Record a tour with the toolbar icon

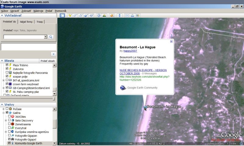(x=91, y=15)
